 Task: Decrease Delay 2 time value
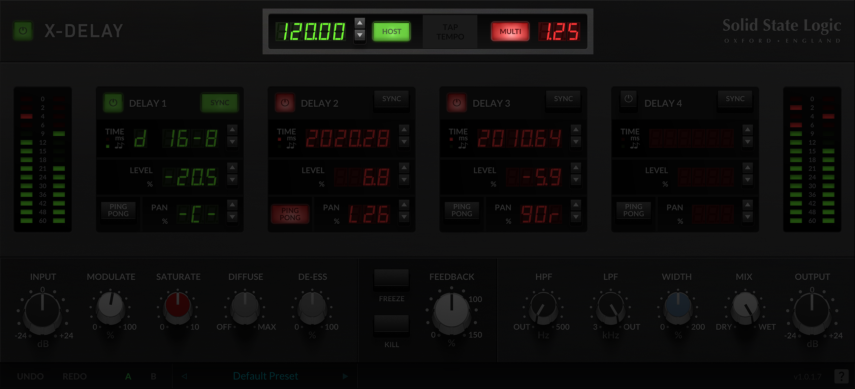pos(404,142)
